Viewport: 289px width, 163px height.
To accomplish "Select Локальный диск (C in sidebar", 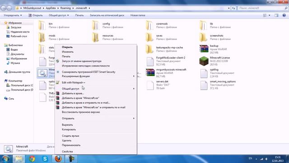I will tap(22, 85).
